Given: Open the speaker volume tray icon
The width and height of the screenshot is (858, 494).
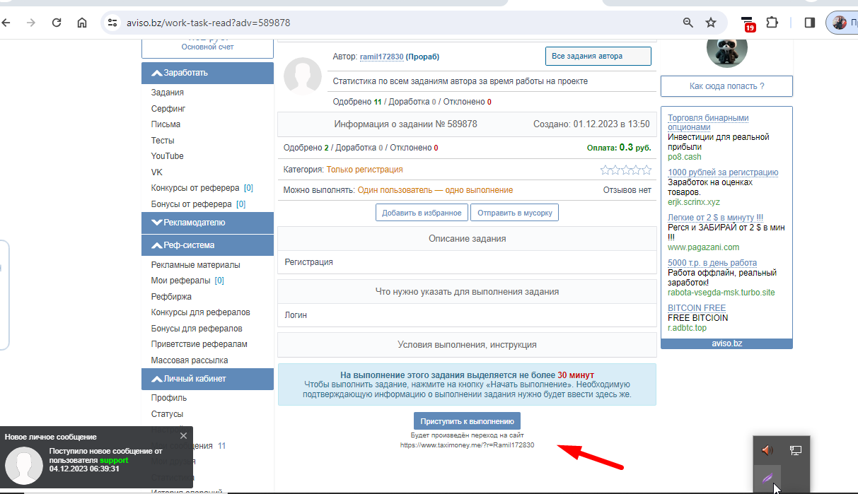Looking at the screenshot, I should pyautogui.click(x=767, y=450).
